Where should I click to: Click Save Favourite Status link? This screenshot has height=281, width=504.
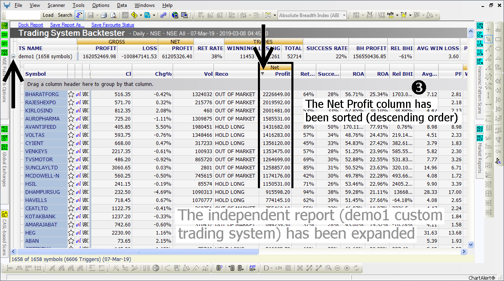pos(113,25)
